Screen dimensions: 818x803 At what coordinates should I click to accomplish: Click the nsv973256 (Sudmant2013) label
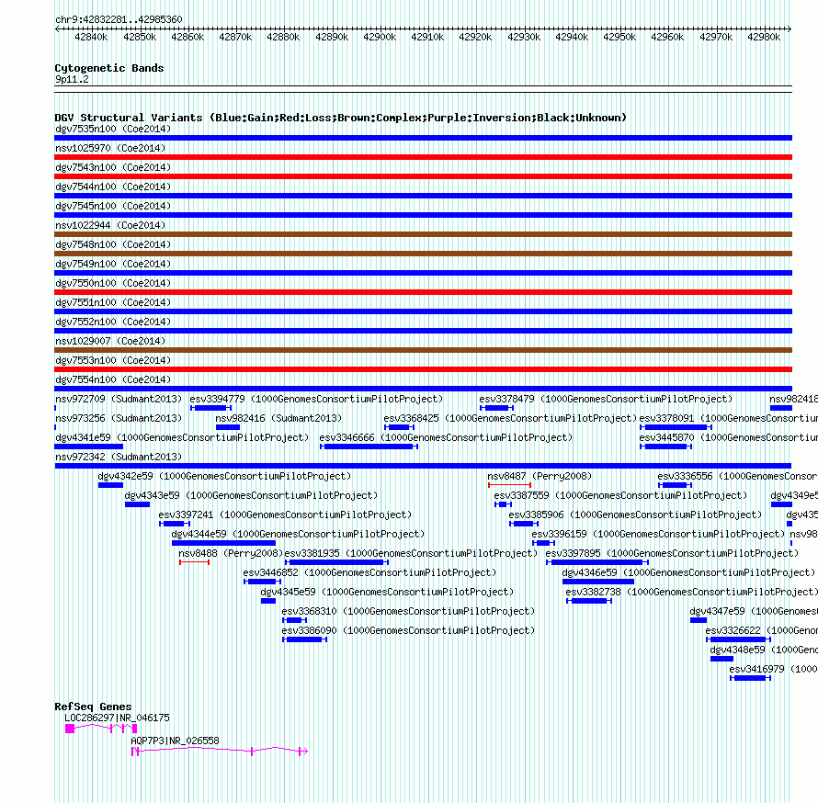tap(119, 418)
